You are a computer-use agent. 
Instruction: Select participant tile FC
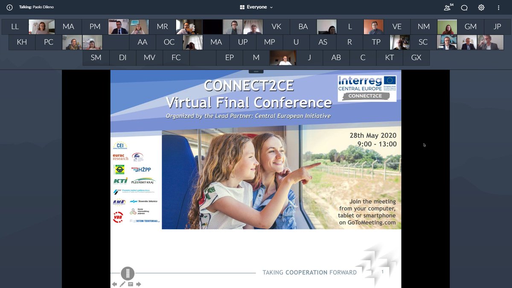176,58
